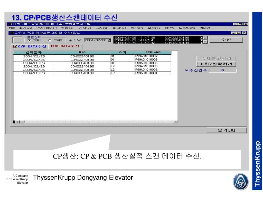Open the File menu
Image resolution: width=263 pixels, height=197 pixels.
pos(12,28)
